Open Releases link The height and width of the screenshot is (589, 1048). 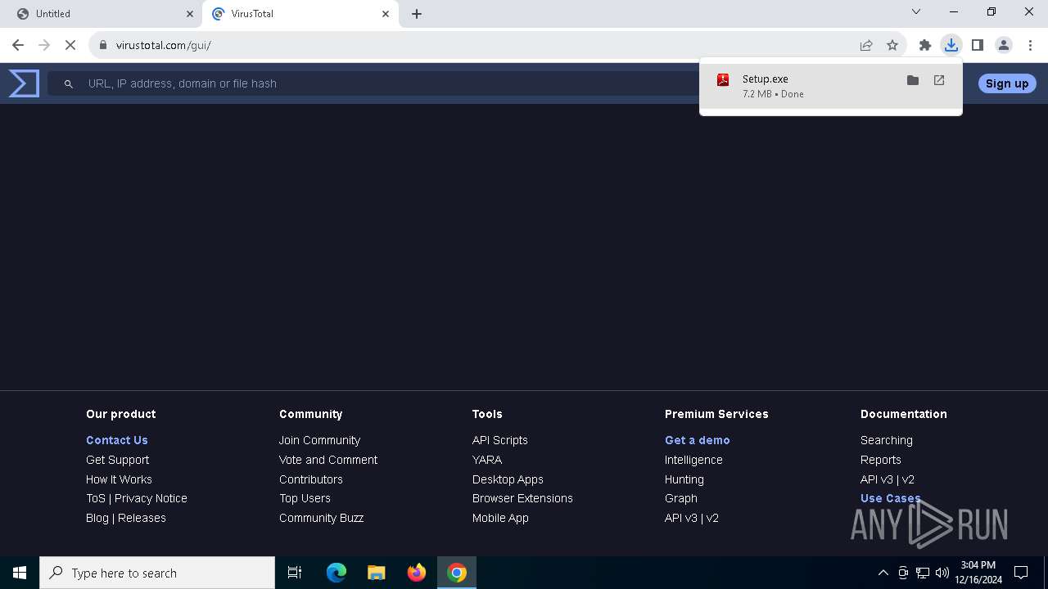click(142, 518)
